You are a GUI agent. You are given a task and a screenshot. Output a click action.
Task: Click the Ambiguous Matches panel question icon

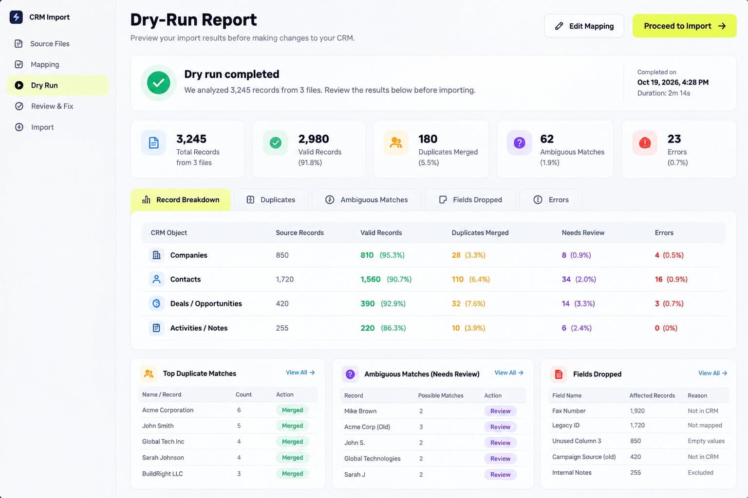[x=350, y=374]
